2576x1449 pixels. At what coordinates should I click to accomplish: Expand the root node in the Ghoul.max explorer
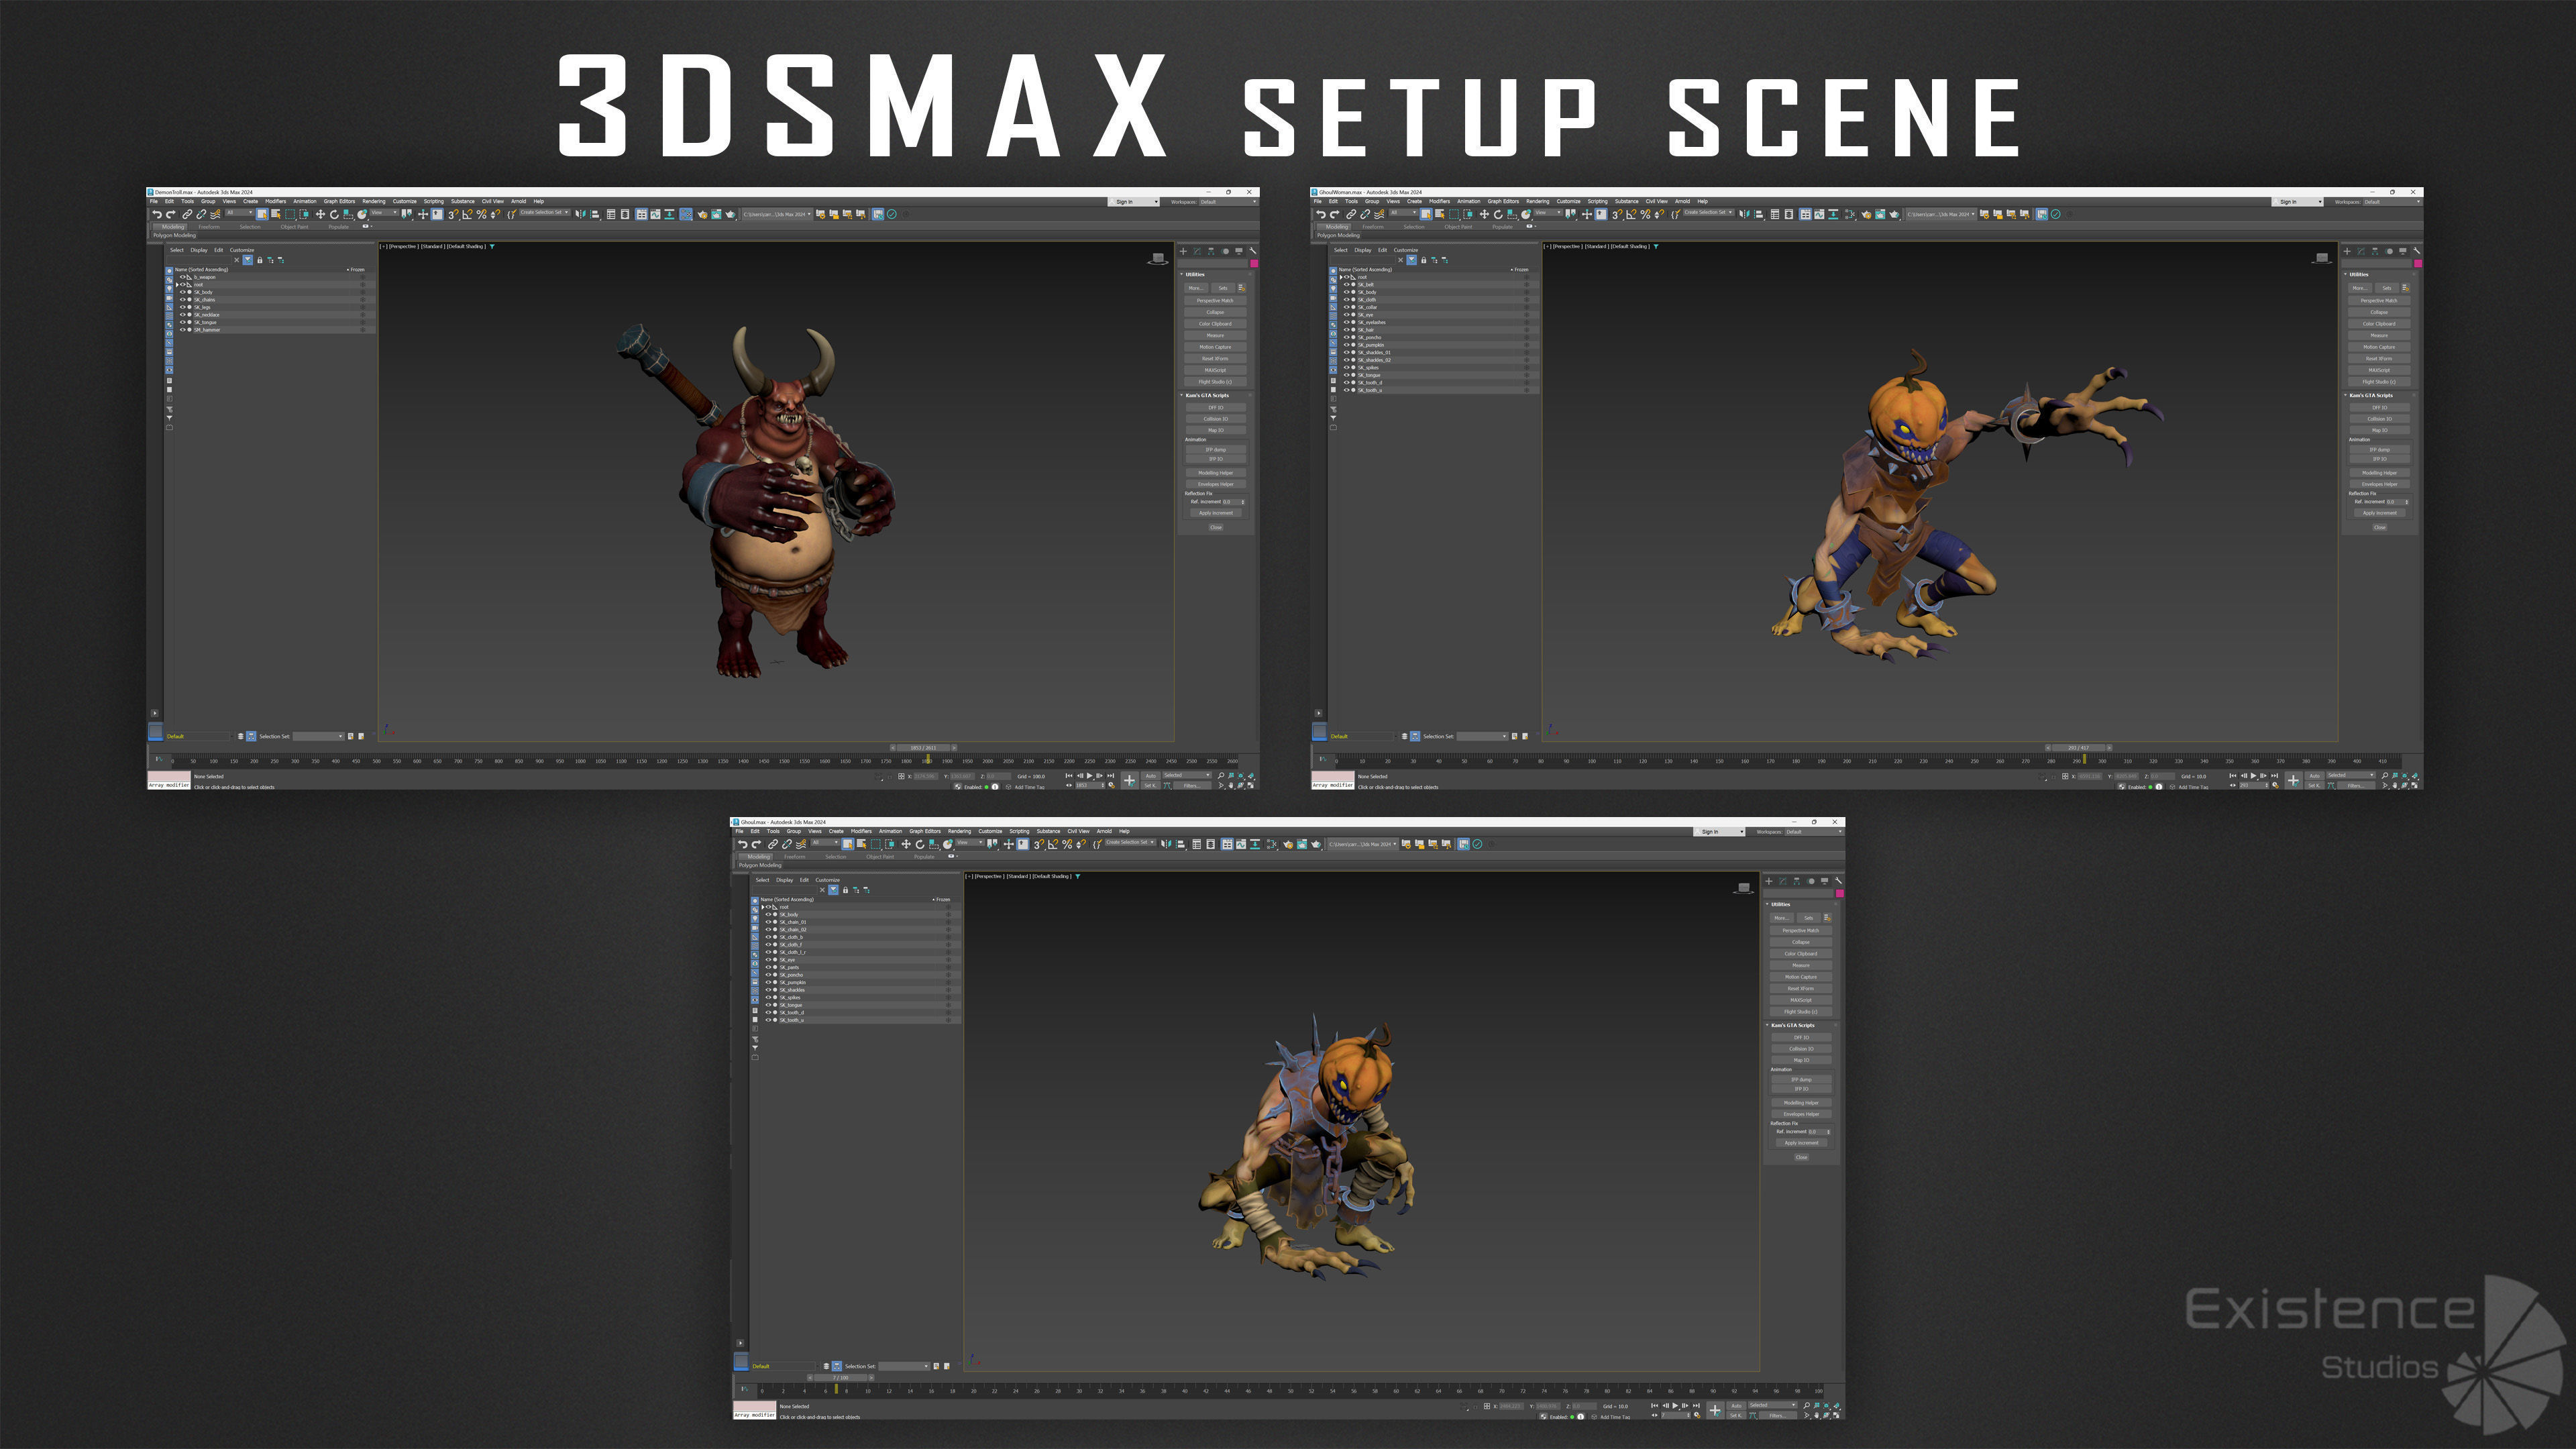762,907
